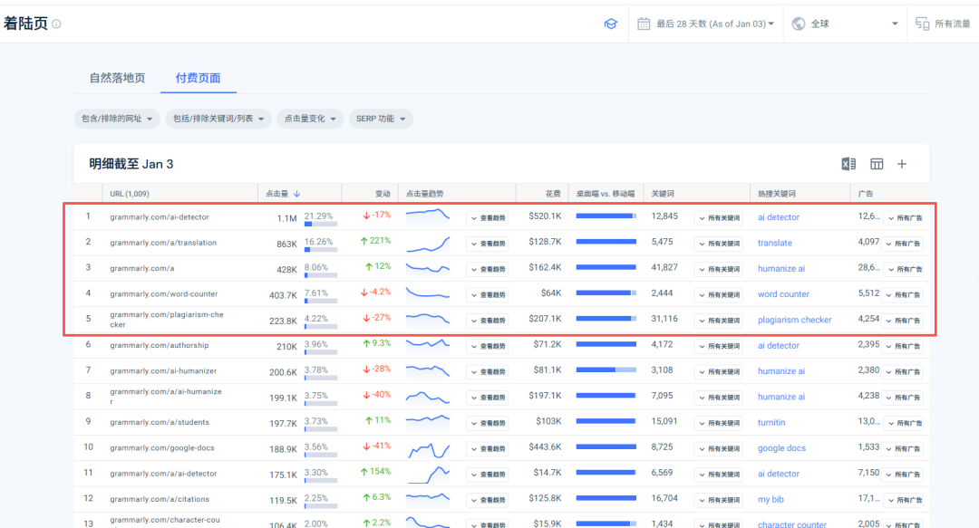This screenshot has height=528, width=979.
Task: Open the education cap help icon
Action: coord(610,24)
